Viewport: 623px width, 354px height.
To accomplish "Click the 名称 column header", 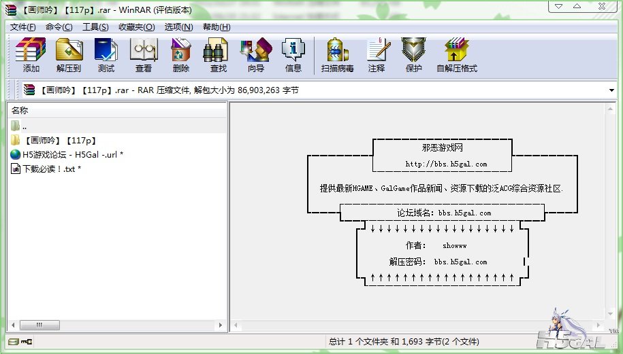I will click(x=20, y=110).
